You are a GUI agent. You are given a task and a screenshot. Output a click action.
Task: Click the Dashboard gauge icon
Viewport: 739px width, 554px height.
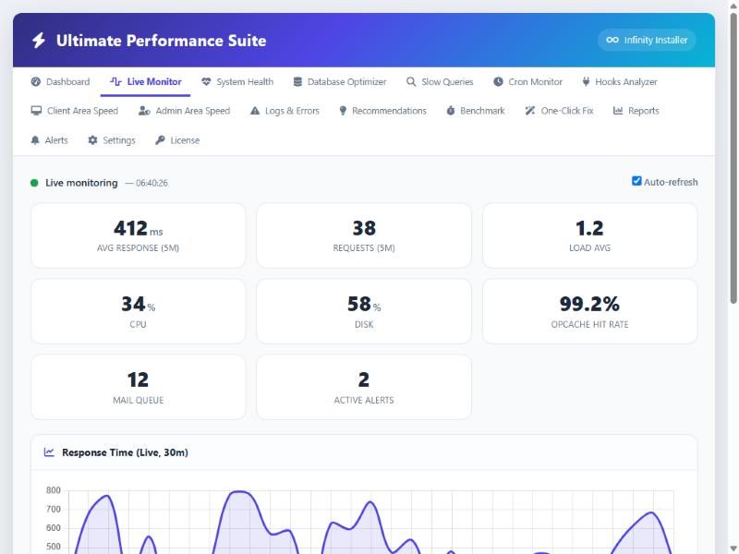click(x=36, y=81)
